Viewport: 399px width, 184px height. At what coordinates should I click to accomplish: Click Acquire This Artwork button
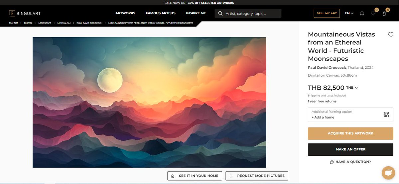[x=350, y=133]
